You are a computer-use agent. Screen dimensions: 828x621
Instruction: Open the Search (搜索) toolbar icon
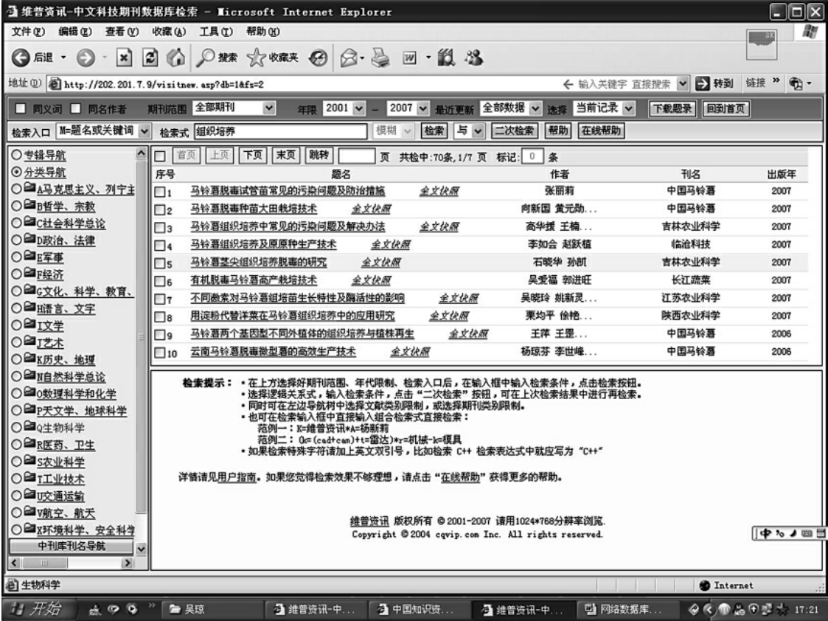205,58
